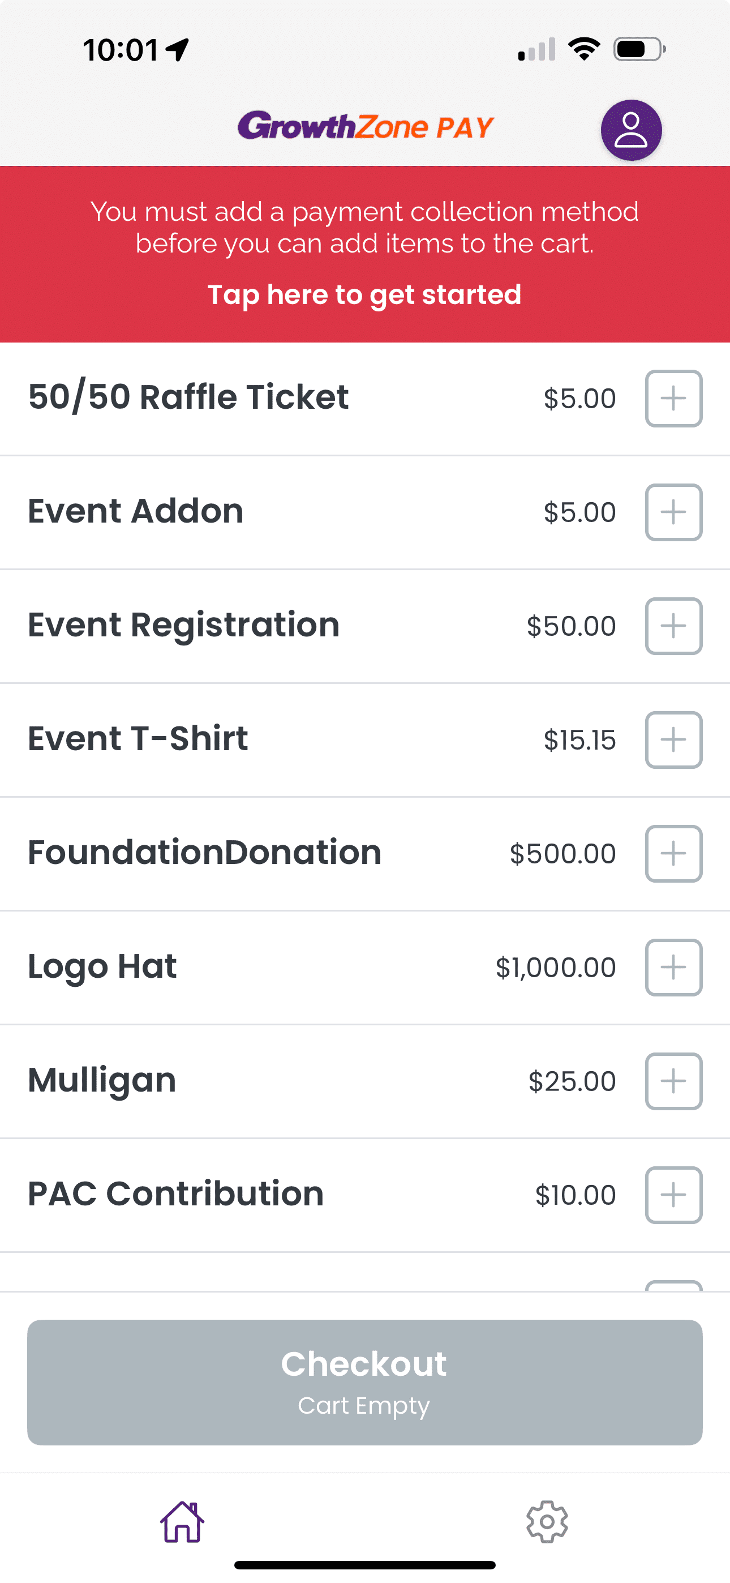
Task: Add 50/50 Raffle Ticket to cart
Action: pyautogui.click(x=673, y=398)
